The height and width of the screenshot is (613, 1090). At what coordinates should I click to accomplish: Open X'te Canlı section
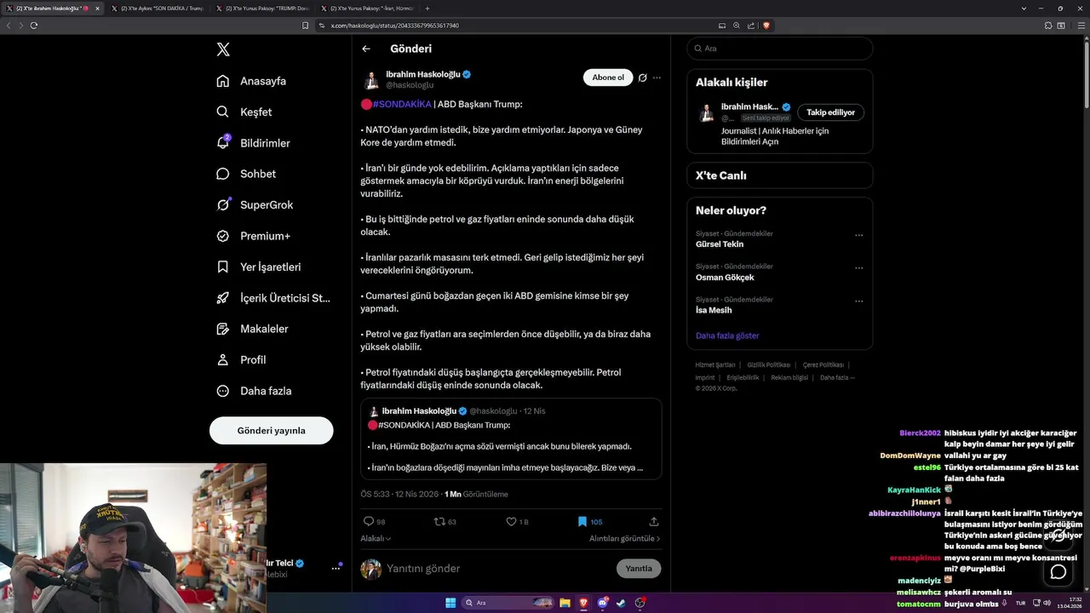[x=780, y=175]
